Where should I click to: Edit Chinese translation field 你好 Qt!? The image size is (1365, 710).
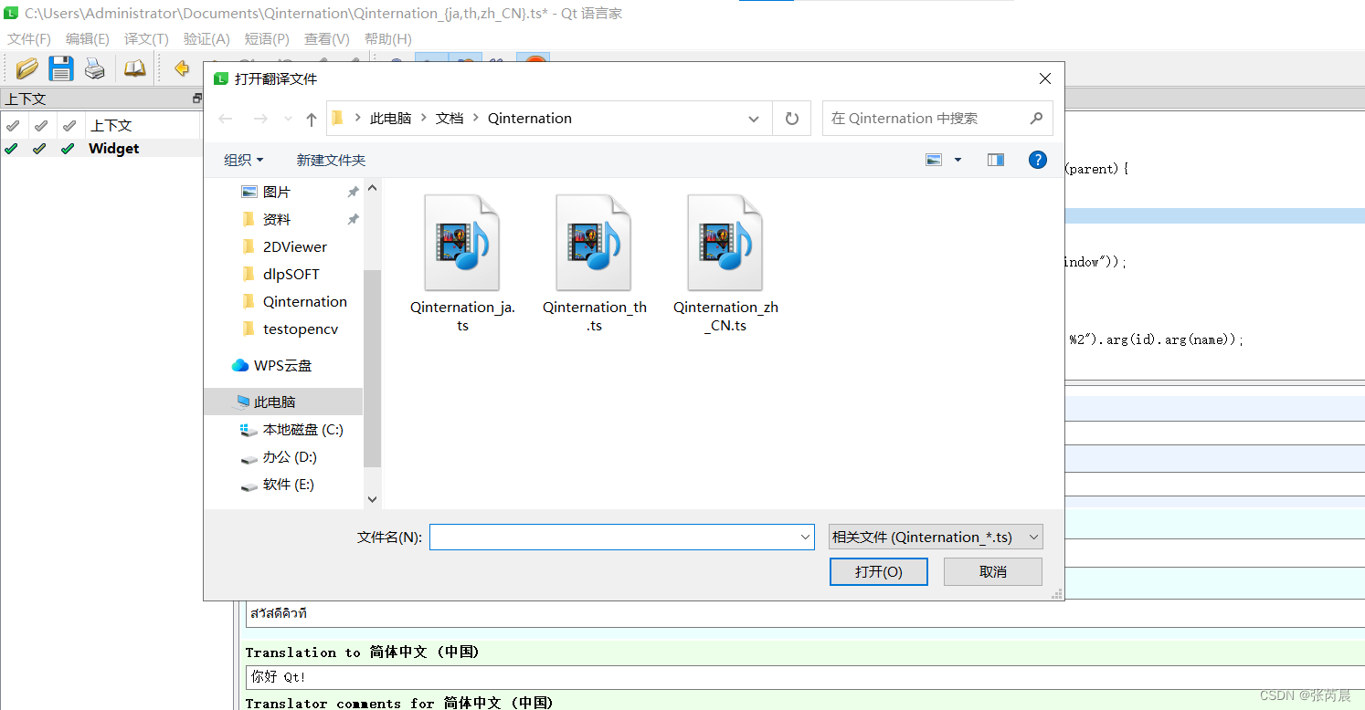[804, 677]
